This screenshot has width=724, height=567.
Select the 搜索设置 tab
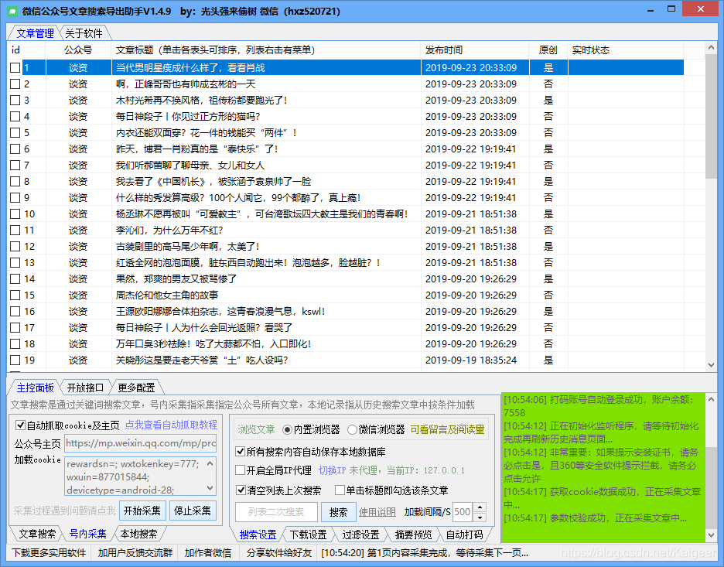coord(258,535)
